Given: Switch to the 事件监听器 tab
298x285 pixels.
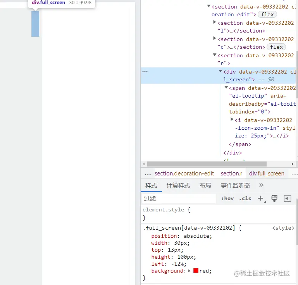Looking at the screenshot, I should point(235,185).
